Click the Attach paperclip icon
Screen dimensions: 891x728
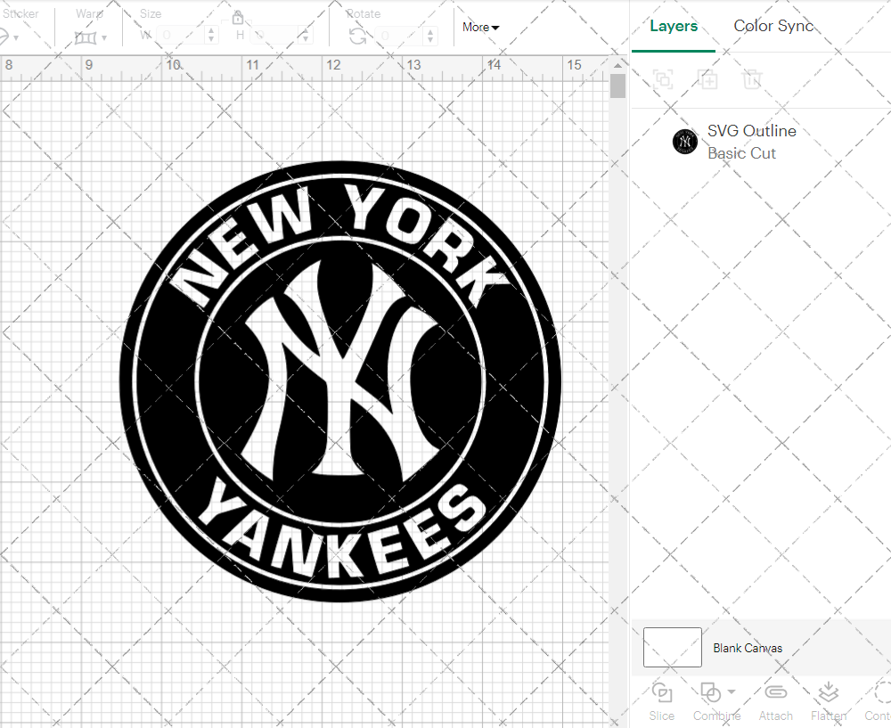pos(775,691)
